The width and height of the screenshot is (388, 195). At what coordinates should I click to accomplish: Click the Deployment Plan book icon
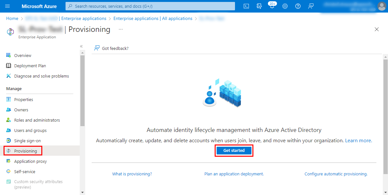(9, 66)
